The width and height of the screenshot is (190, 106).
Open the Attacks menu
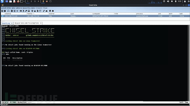(19, 8)
